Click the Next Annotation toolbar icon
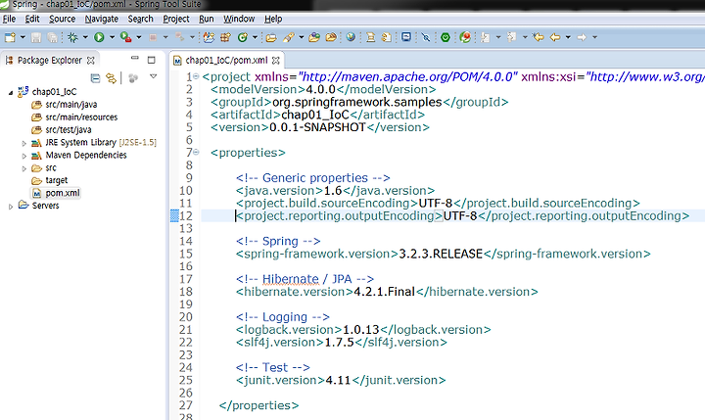The image size is (705, 420). click(485, 37)
